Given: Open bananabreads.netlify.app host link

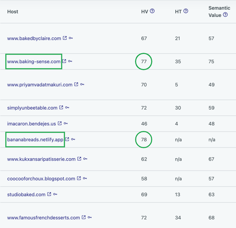Looking at the screenshot, I should pos(35,140).
